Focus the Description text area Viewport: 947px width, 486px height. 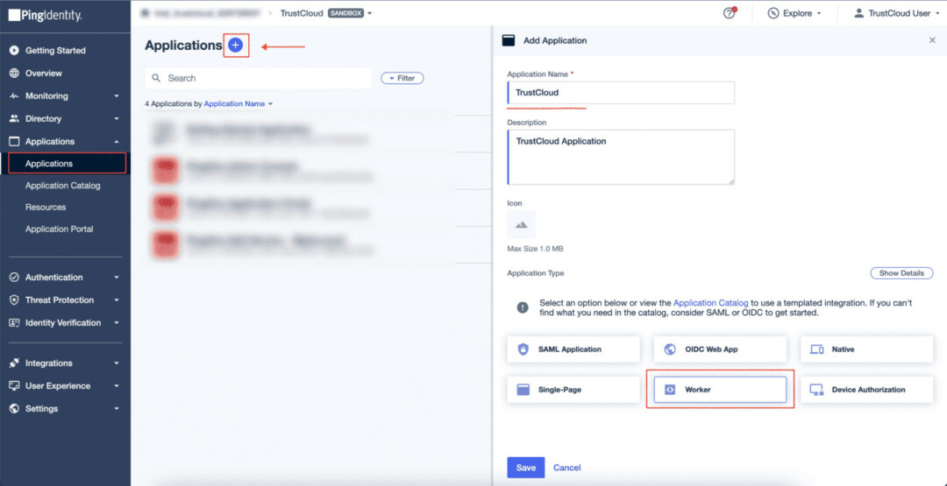coord(621,157)
